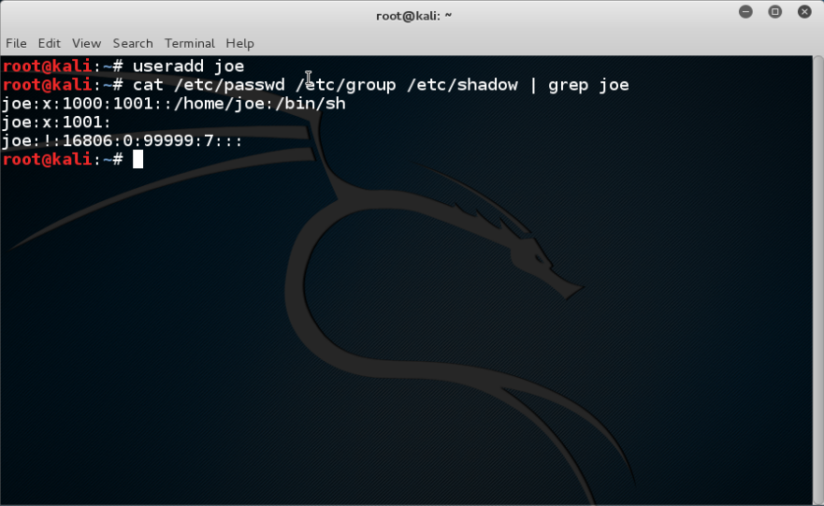Click the 'joe:x:1000:1001::/home/joe:/bin/sh' output line
Viewport: 824px width, 506px height.
tap(174, 104)
